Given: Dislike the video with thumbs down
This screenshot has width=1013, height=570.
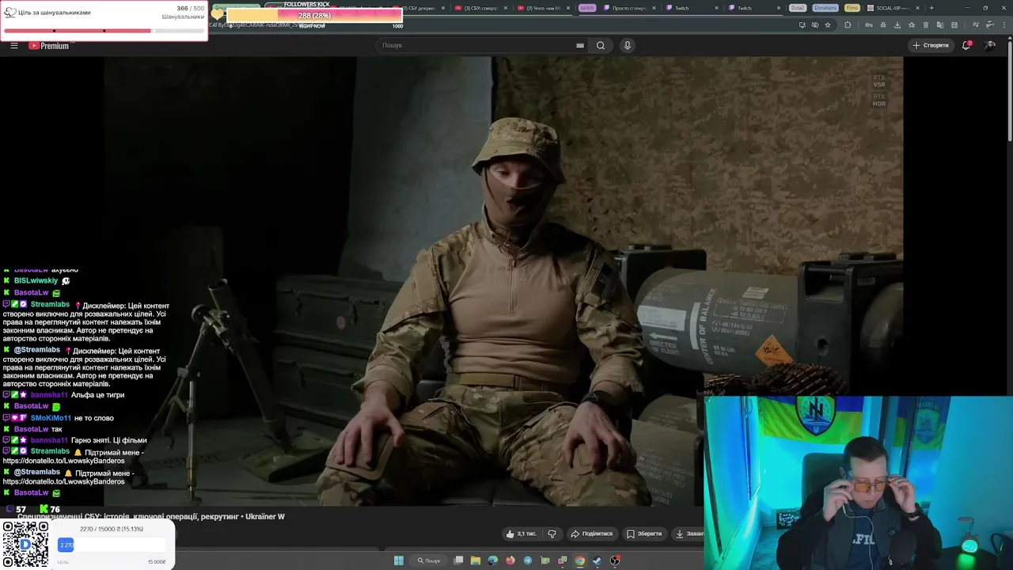Looking at the screenshot, I should [x=552, y=534].
